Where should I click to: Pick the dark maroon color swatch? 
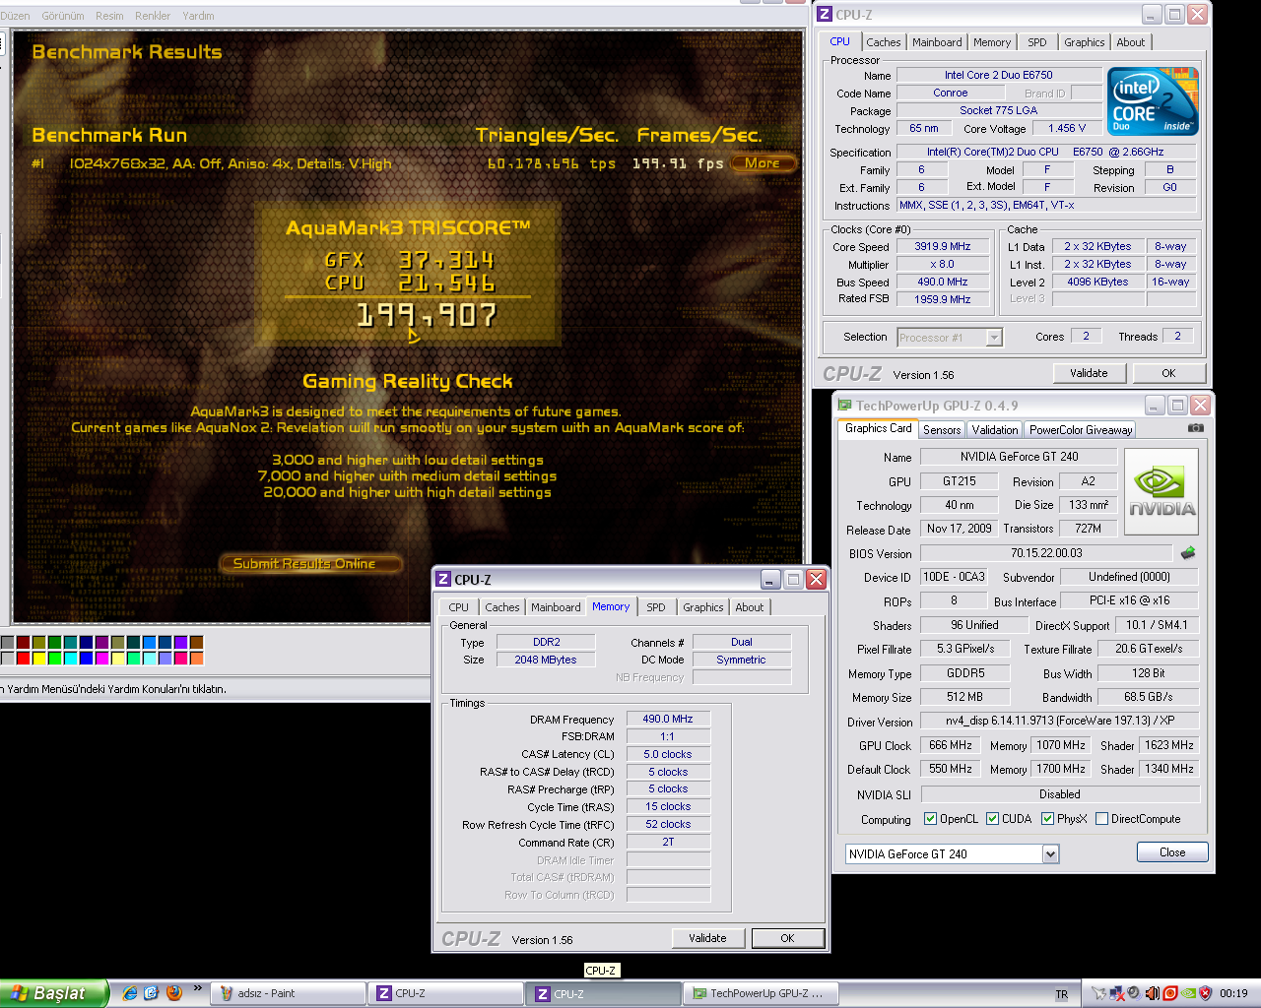tap(23, 643)
